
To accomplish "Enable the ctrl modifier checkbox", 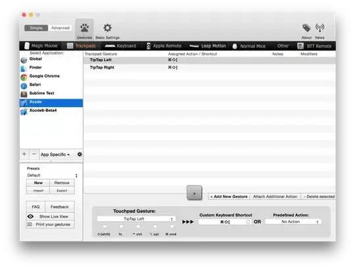I will coord(138,226).
